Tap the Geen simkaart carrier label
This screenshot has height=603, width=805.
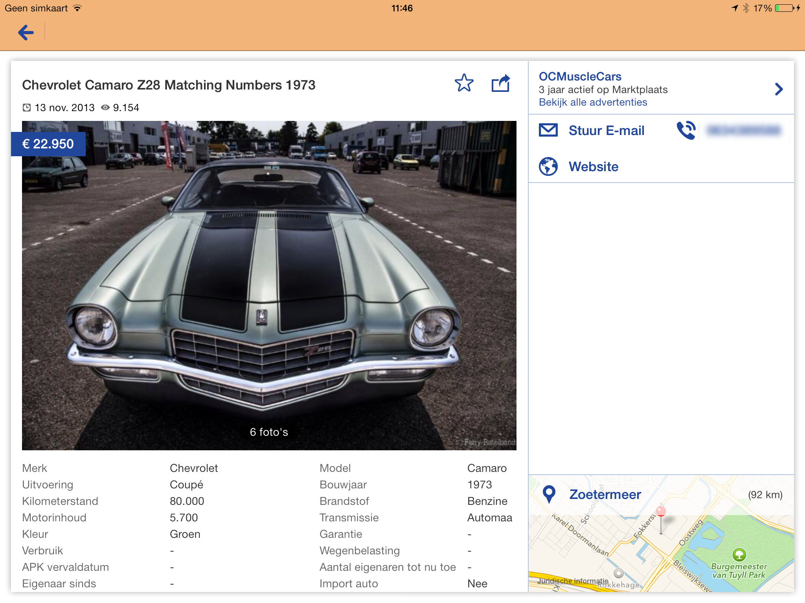tap(36, 8)
